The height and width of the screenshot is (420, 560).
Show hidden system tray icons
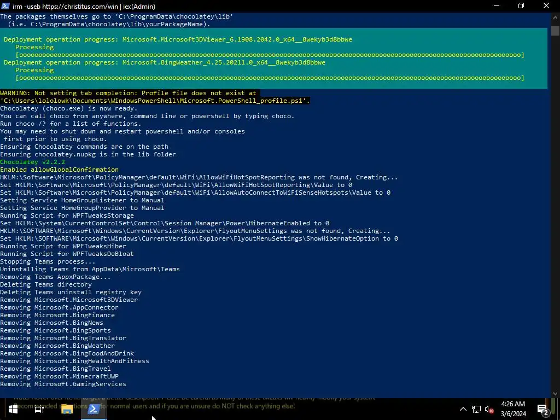coord(463,409)
